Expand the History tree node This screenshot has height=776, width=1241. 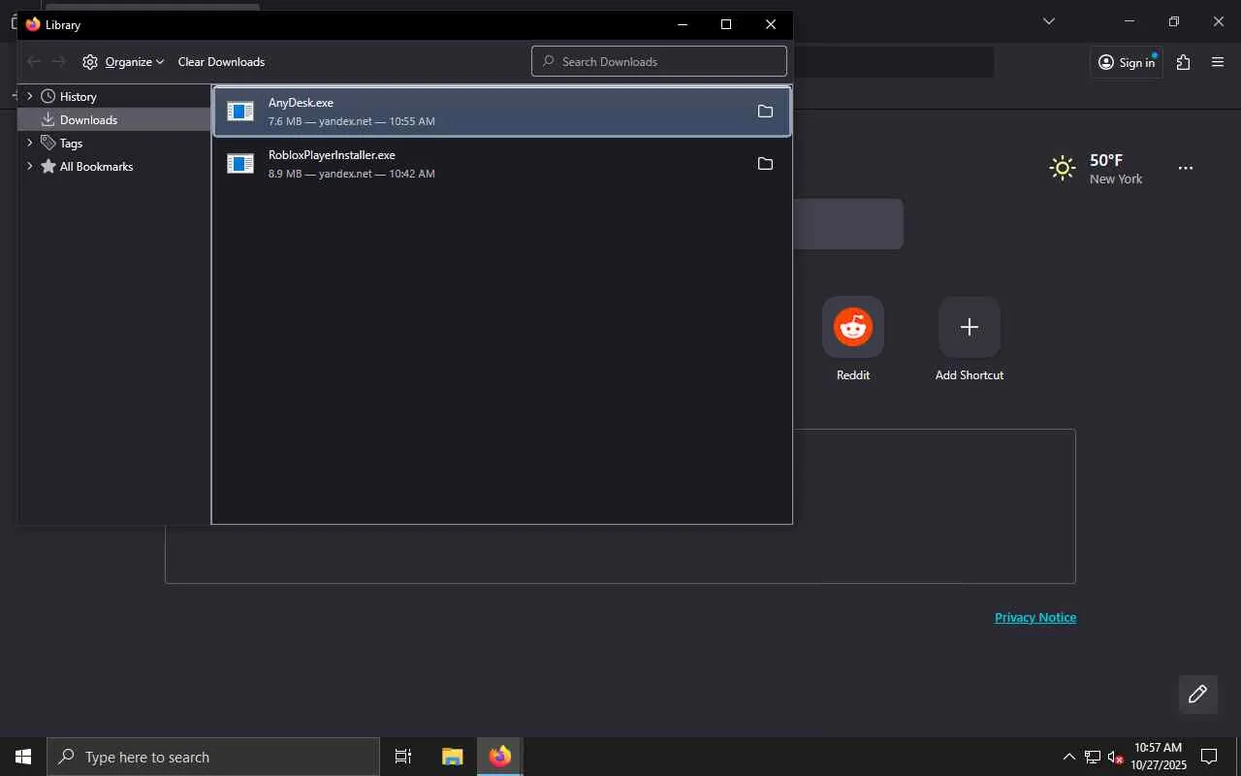[x=29, y=96]
